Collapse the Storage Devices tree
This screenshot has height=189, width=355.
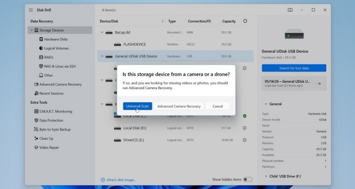tap(31, 30)
